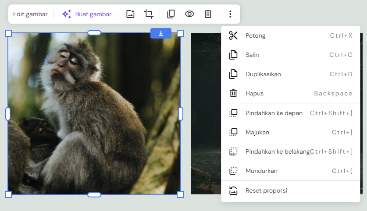This screenshot has height=211, width=367.
Task: Click the crop image icon in toolbar
Action: tap(149, 14)
